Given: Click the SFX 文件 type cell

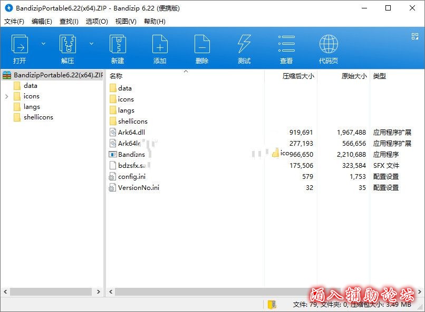Looking at the screenshot, I should click(x=386, y=165).
